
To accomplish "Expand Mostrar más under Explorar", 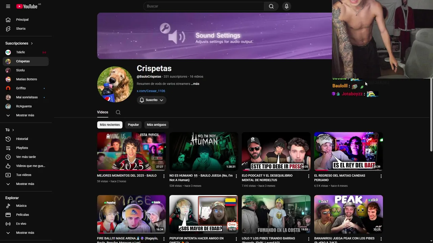I will (x=26, y=233).
